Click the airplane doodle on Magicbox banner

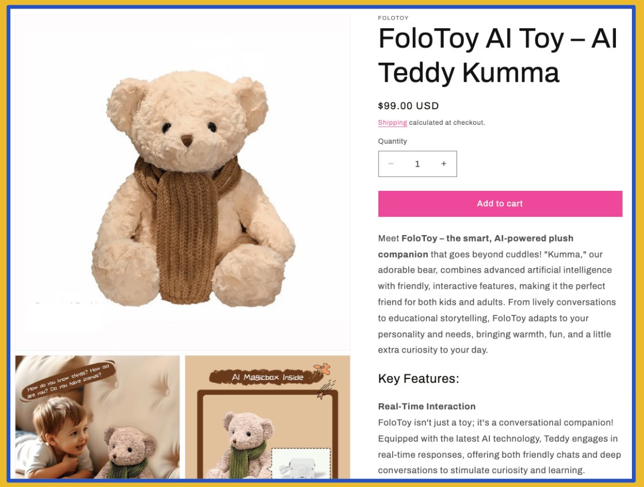(323, 369)
